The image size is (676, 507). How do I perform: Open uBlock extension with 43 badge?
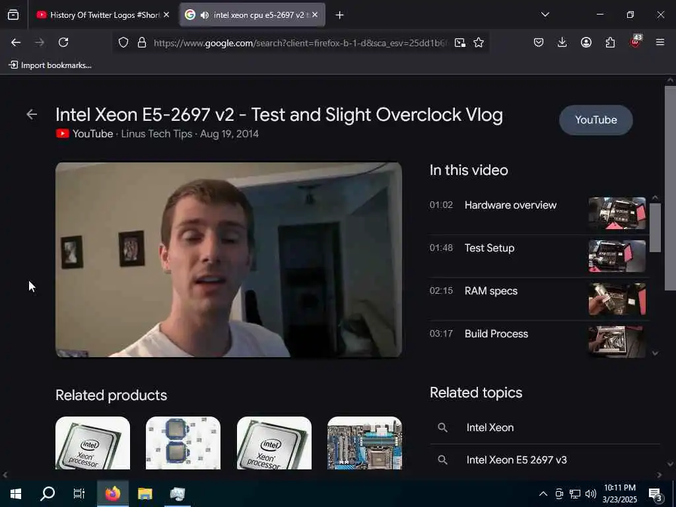pos(635,42)
